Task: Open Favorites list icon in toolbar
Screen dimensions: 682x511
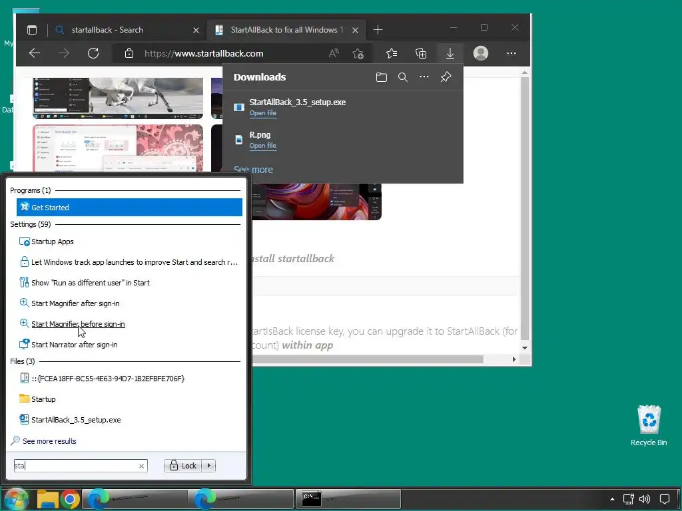Action: (x=392, y=53)
